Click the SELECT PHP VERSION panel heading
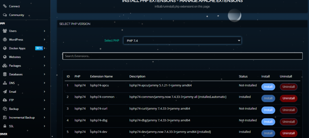Image resolution: width=309 pixels, height=138 pixels. point(75,24)
